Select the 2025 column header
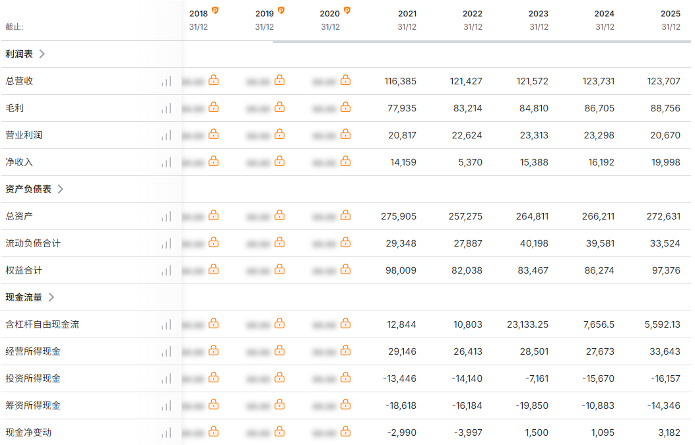 coord(671,20)
